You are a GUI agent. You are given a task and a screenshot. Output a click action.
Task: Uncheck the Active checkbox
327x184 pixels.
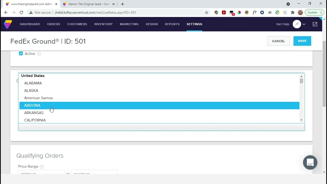[21, 53]
